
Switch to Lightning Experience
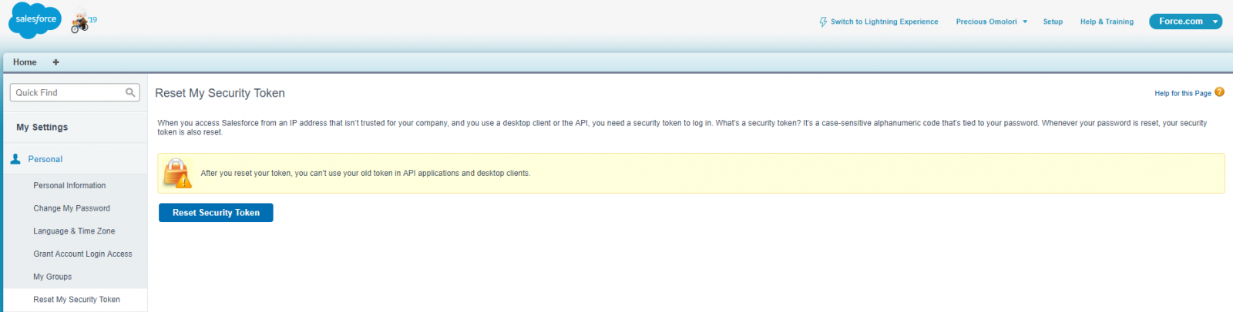884,22
